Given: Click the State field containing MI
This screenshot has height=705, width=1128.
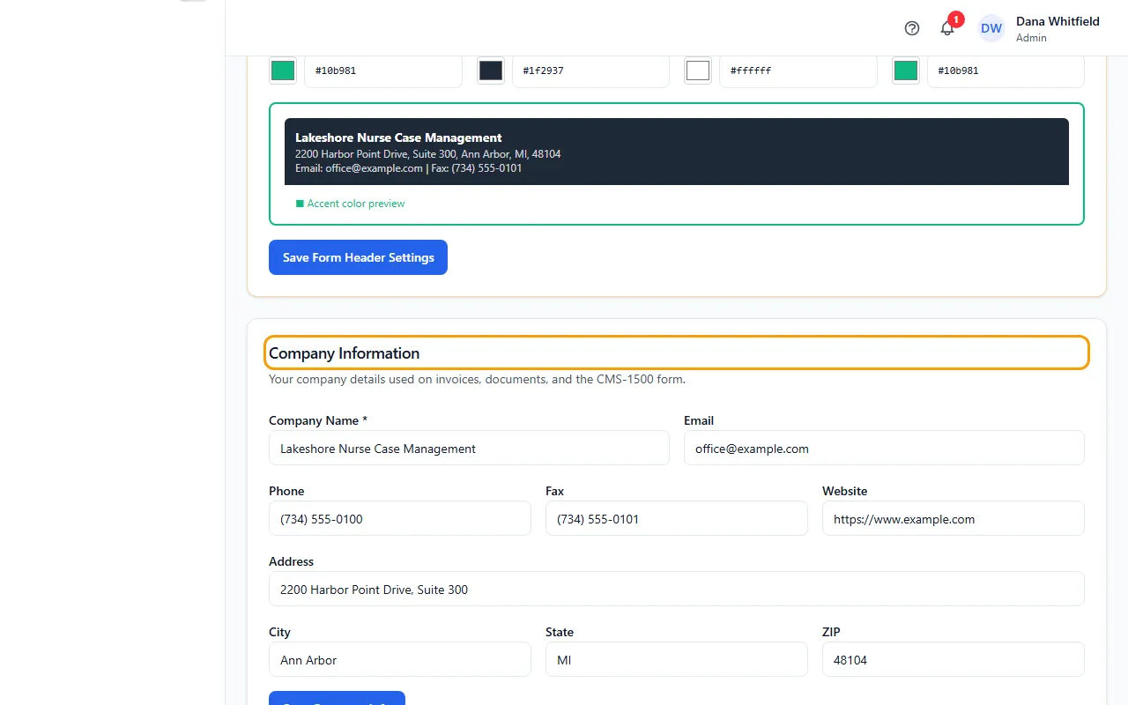Looking at the screenshot, I should point(677,660).
